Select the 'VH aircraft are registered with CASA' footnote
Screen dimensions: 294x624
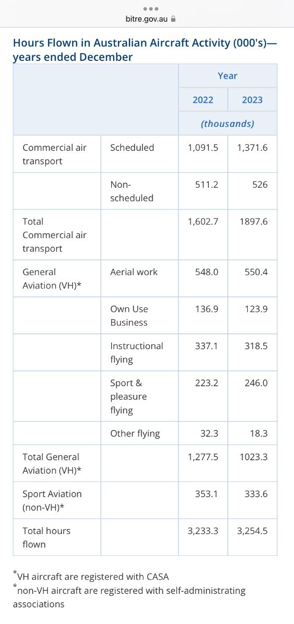point(91,576)
